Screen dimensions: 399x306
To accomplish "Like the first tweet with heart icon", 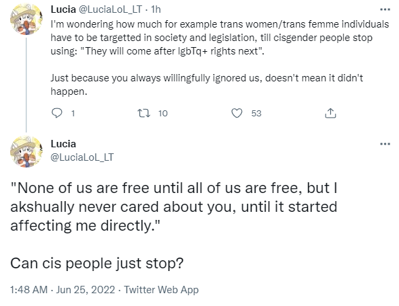I will [x=237, y=113].
